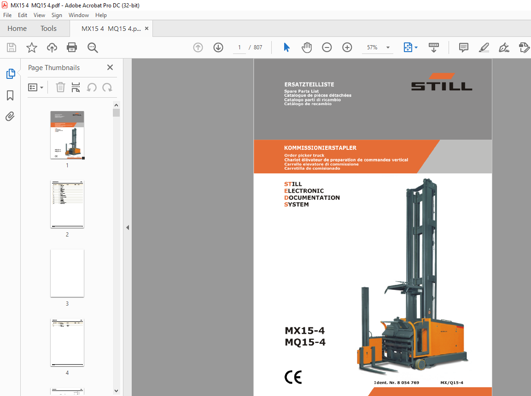Click the 'Spare Parts List' line
Image resolution: width=531 pixels, height=396 pixels.
301,91
